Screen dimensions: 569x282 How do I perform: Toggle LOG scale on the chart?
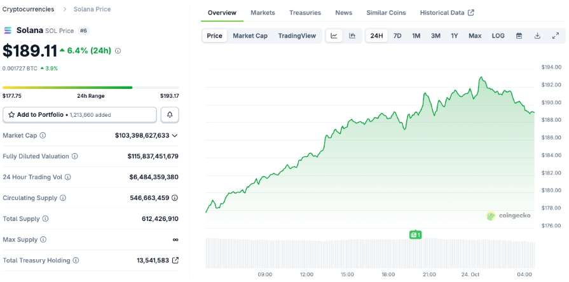coord(498,36)
